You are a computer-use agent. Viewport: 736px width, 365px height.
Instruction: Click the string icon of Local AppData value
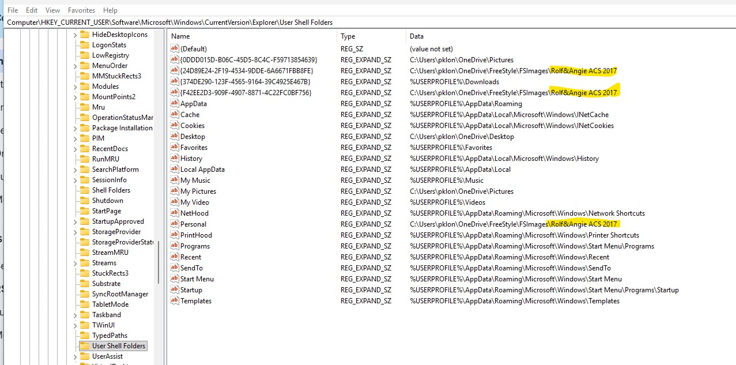coord(175,170)
